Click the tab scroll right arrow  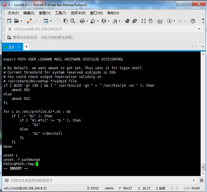click(197, 46)
